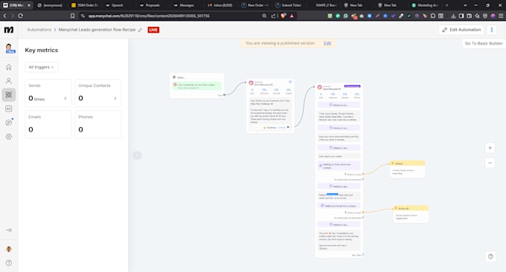Open the three-dot menu beside Edit Automation
Viewport: 506px width, 272px height.
tap(491, 30)
